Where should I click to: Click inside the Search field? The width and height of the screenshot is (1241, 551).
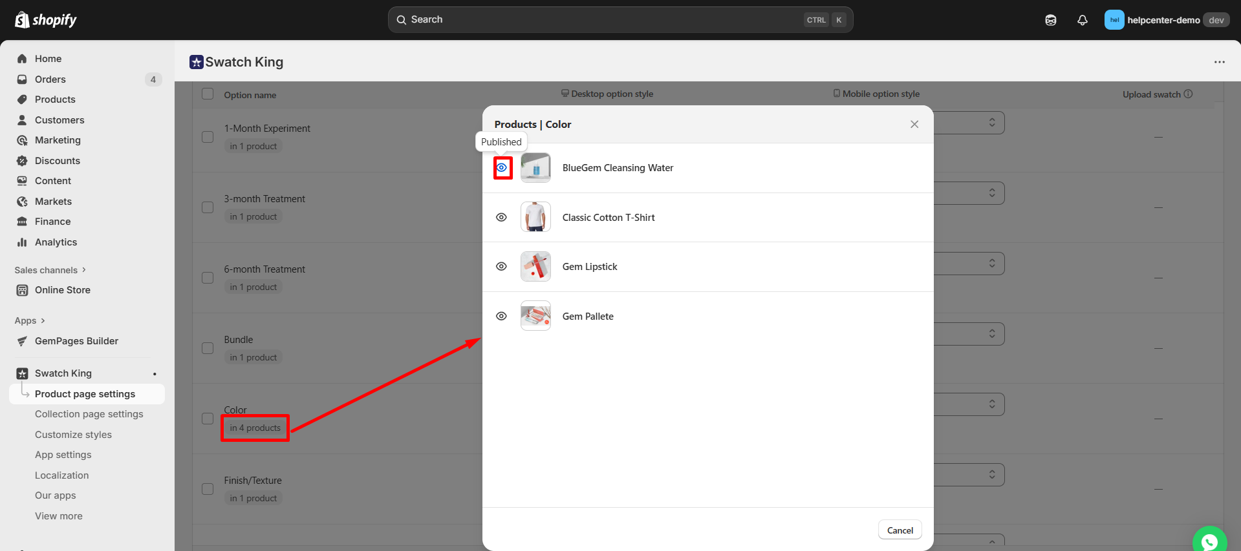point(621,20)
